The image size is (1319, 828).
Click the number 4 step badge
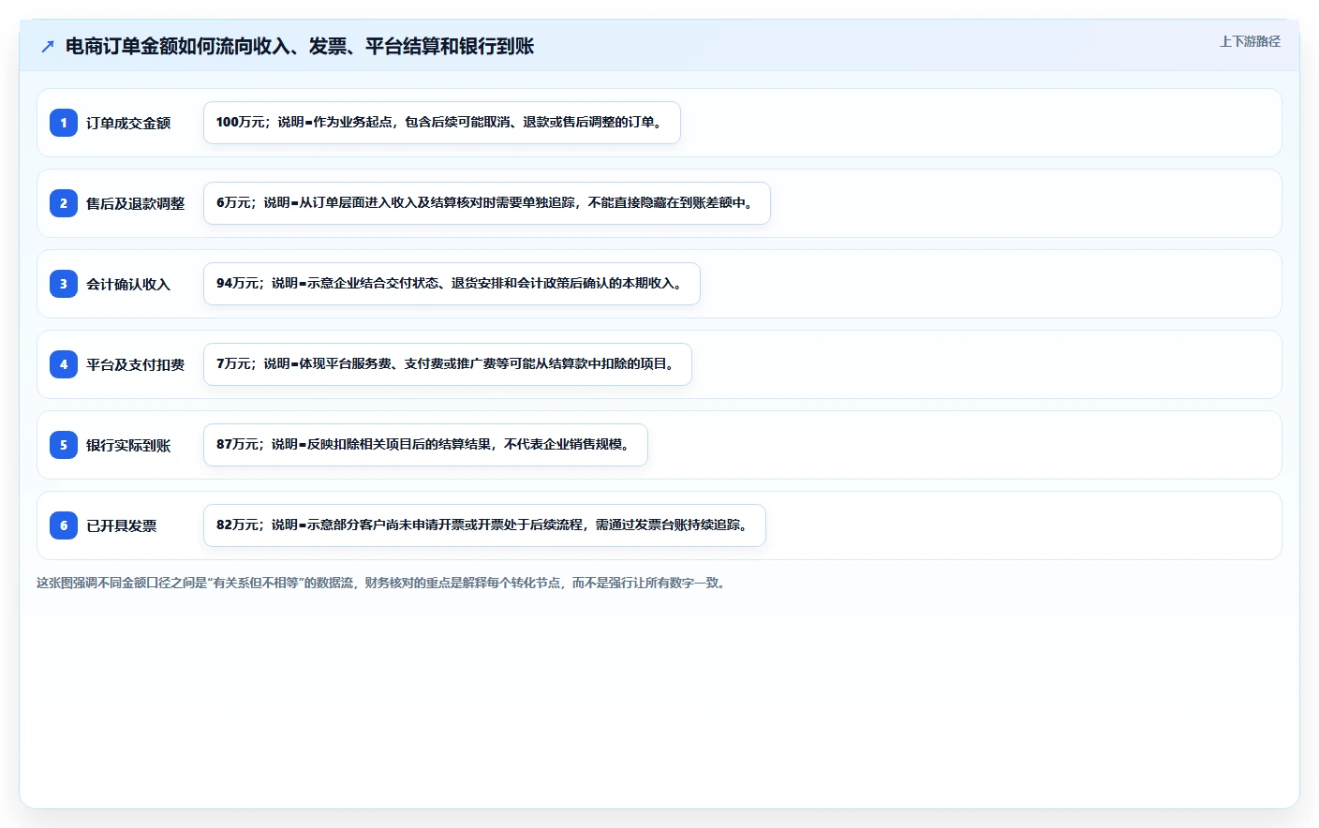click(64, 364)
